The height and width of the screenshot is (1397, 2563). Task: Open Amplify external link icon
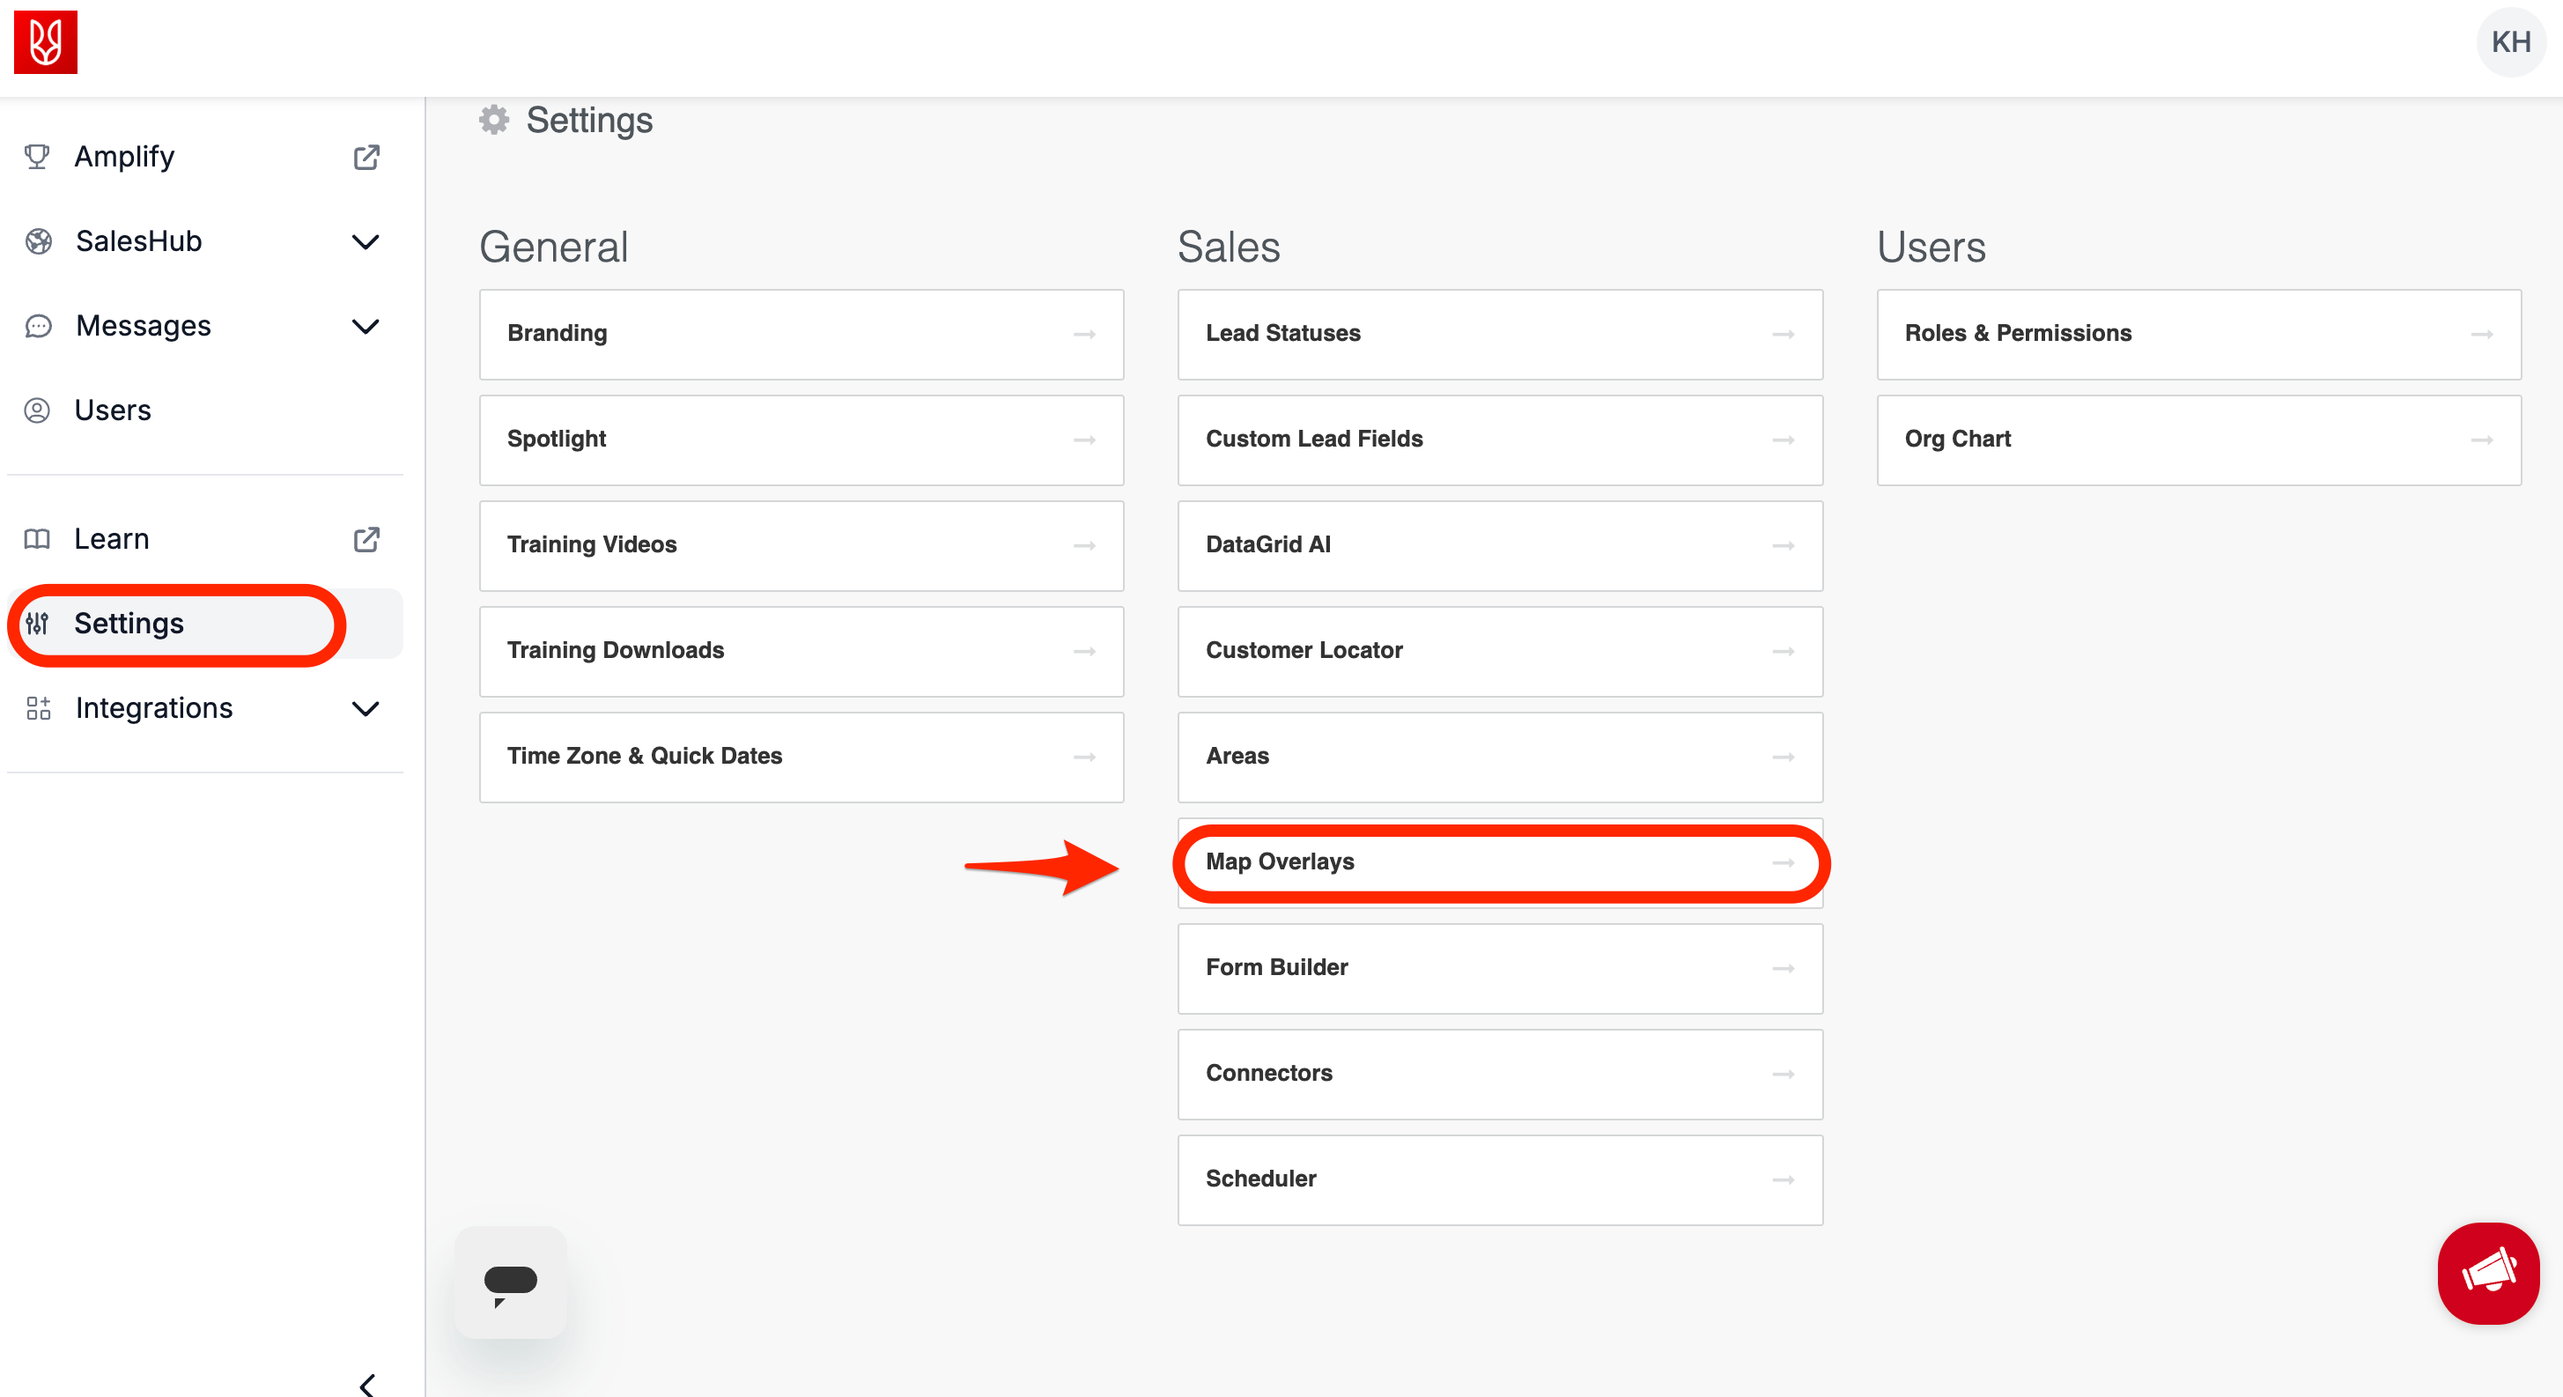366,157
